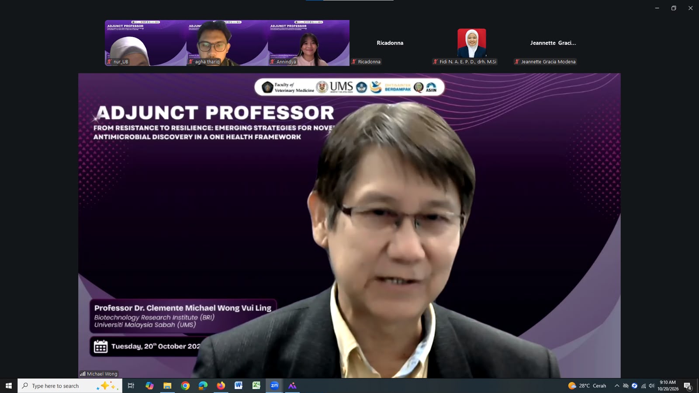Launch Copilot from the taskbar
Viewport: 699px width, 393px height.
149,386
